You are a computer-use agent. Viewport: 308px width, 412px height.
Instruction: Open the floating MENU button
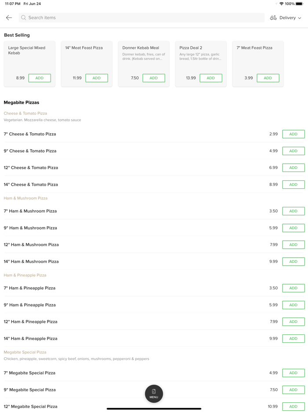tap(154, 393)
